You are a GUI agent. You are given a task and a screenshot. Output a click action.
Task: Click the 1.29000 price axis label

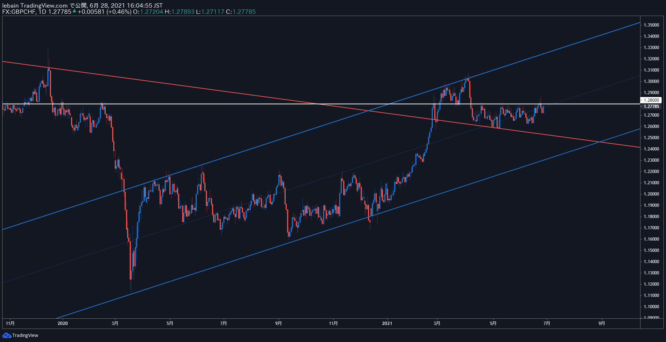point(651,93)
